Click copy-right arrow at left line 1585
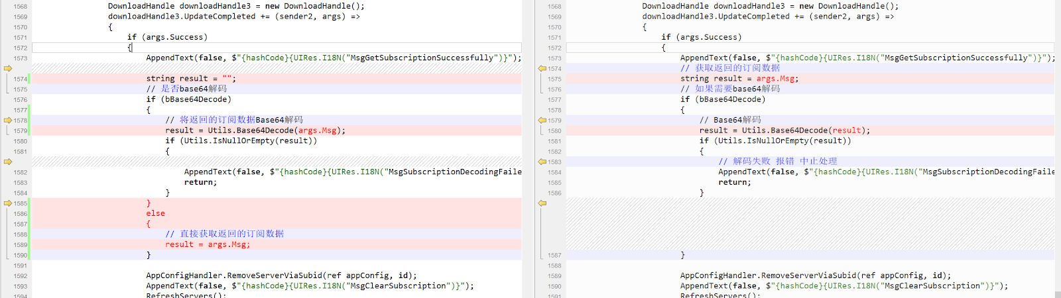The width and height of the screenshot is (1061, 298). (x=8, y=203)
